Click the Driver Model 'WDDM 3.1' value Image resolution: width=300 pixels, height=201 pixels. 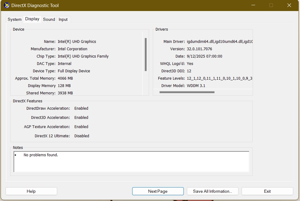pyautogui.click(x=196, y=86)
